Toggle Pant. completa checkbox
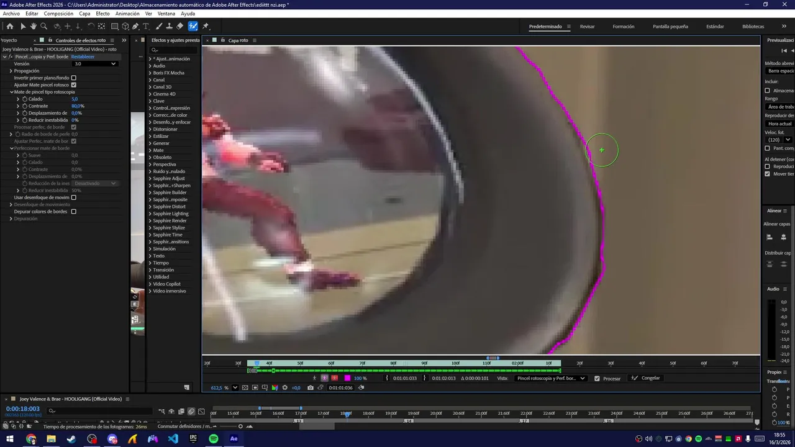This screenshot has width=795, height=447. [768, 148]
